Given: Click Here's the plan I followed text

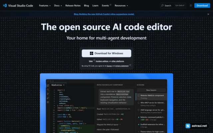Looking at the screenshot, I should pos(108,130).
